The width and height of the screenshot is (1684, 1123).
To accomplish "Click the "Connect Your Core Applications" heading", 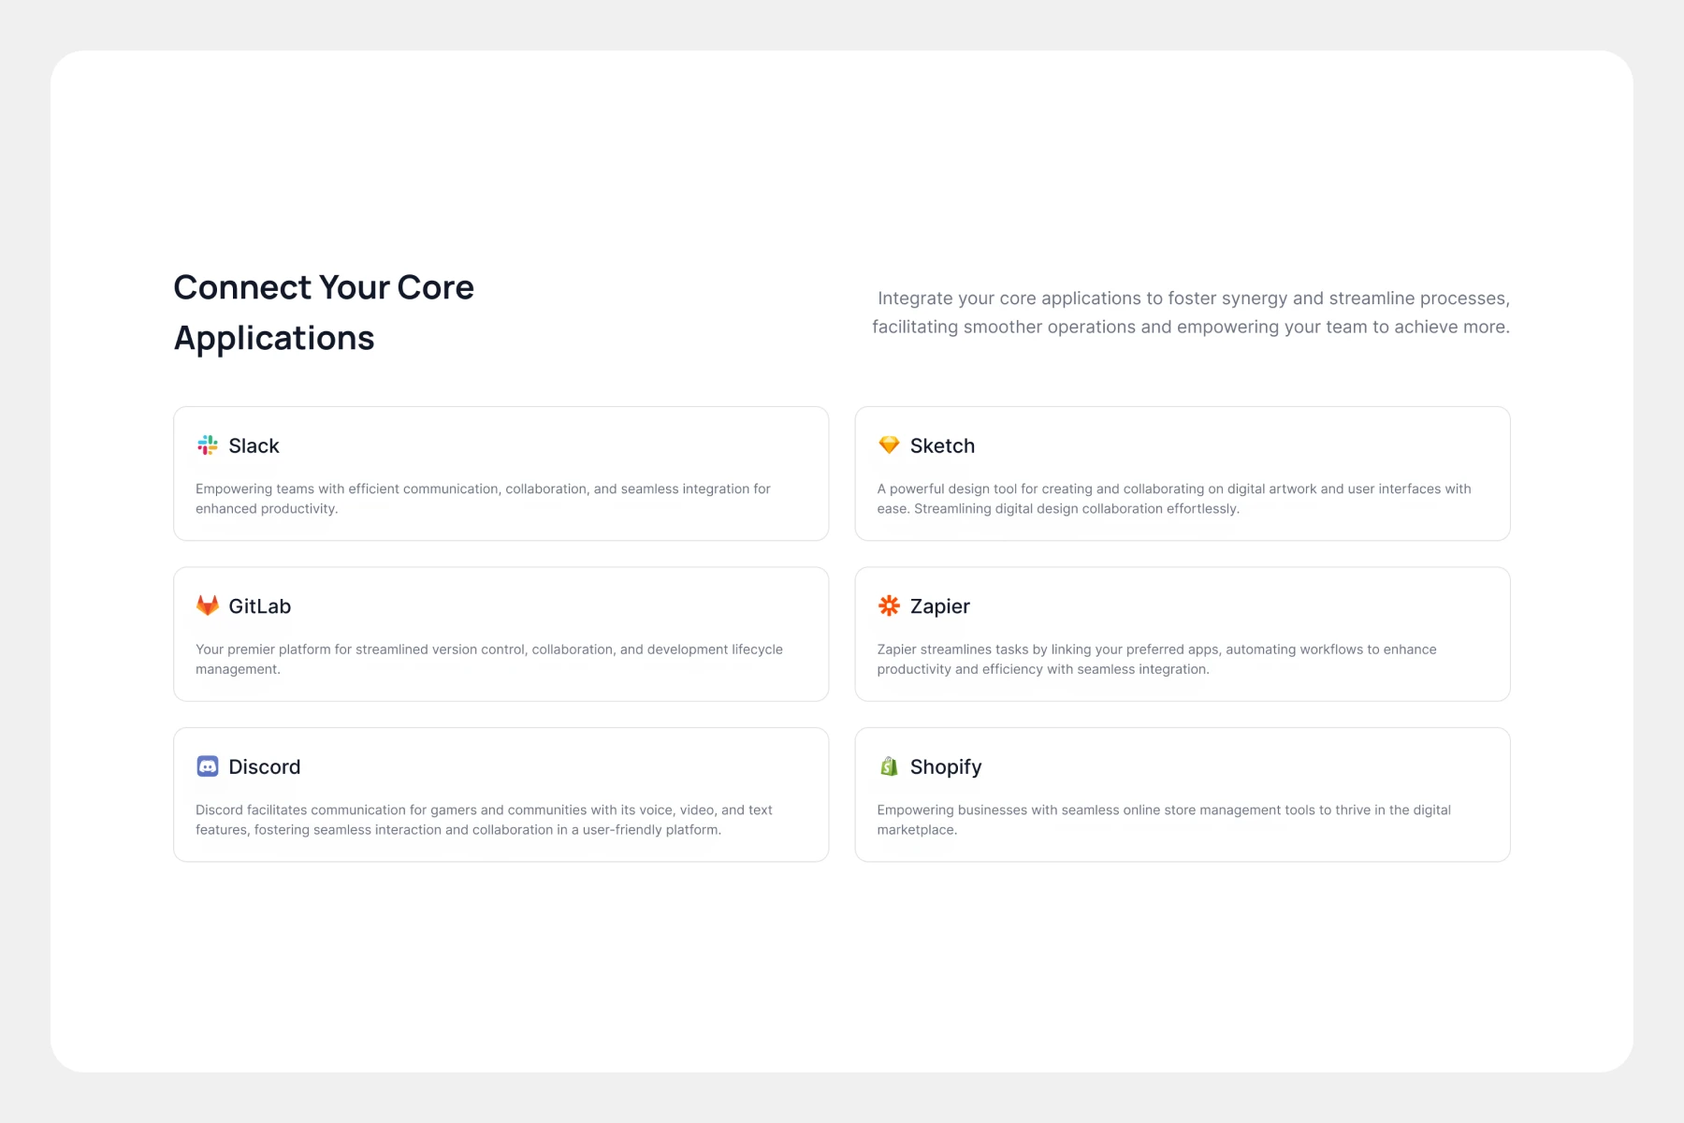I will click(x=324, y=313).
